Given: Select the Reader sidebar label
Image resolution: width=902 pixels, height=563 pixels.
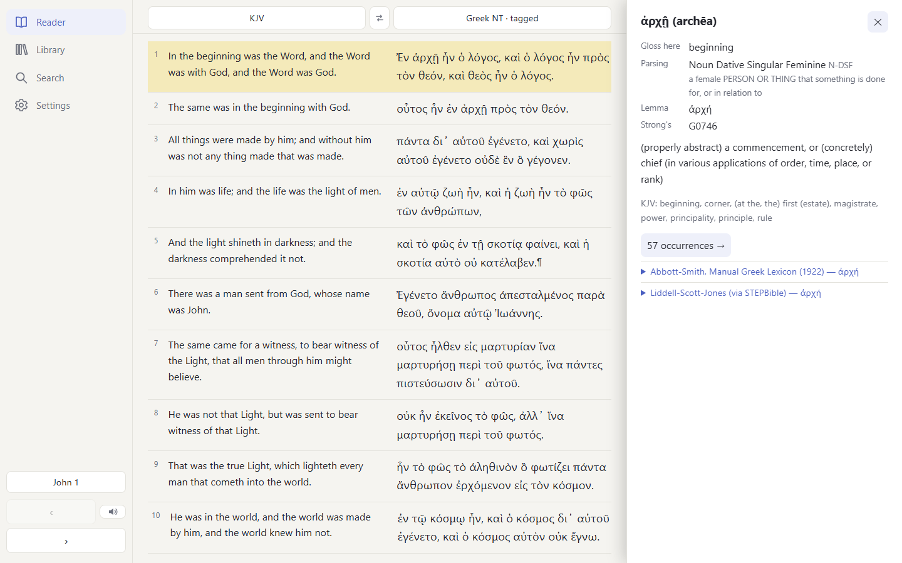Looking at the screenshot, I should point(51,23).
